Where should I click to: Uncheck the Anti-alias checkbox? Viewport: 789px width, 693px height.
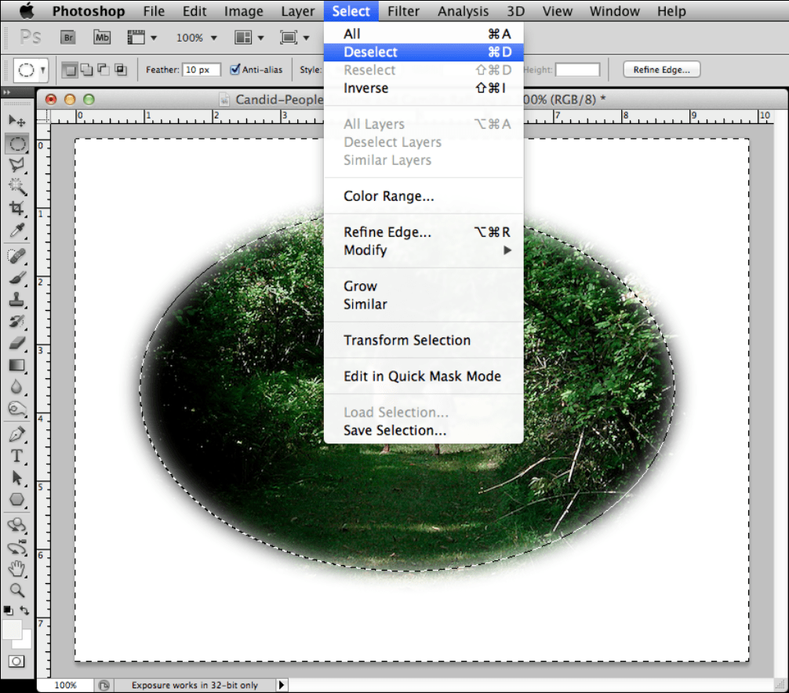(x=235, y=70)
